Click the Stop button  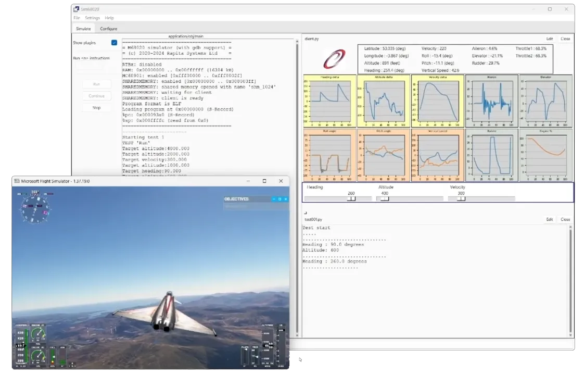96,108
